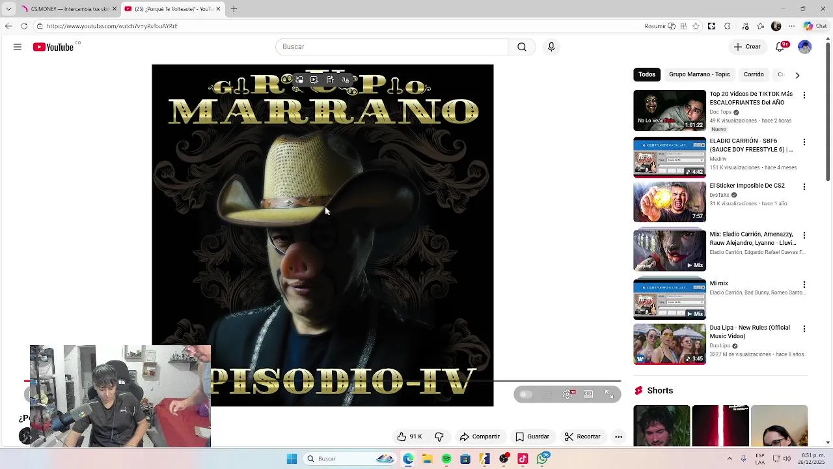The image size is (833, 469).
Task: Open TikTok from the taskbar
Action: tap(523, 459)
